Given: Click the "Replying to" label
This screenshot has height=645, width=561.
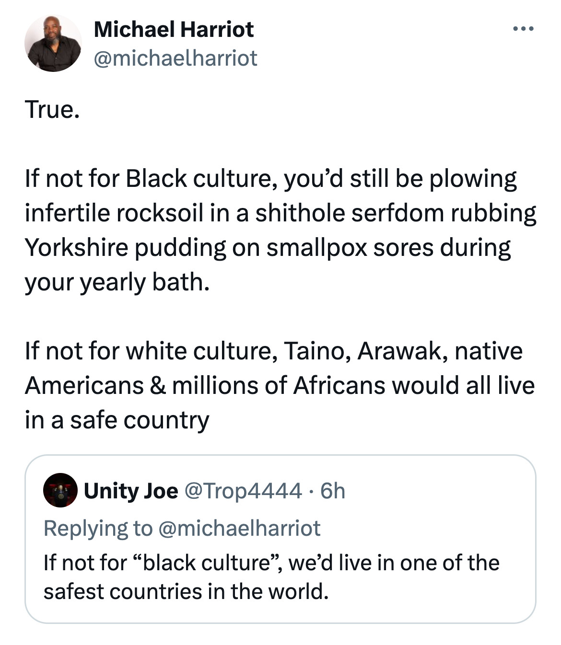Looking at the screenshot, I should (98, 528).
